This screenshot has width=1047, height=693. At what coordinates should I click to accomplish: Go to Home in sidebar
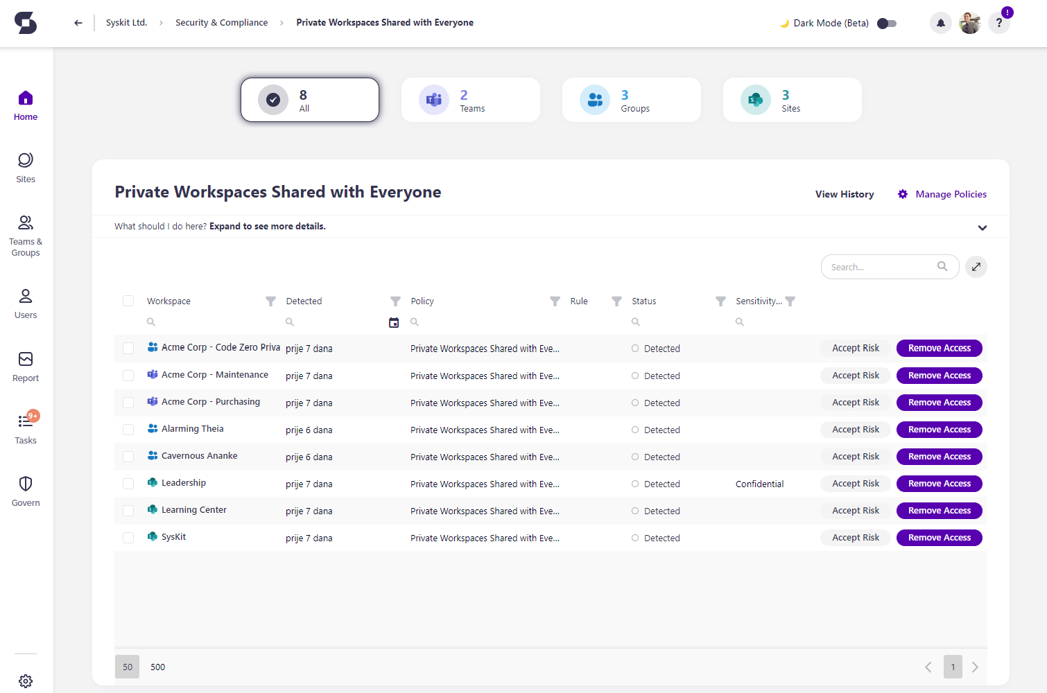coord(26,106)
